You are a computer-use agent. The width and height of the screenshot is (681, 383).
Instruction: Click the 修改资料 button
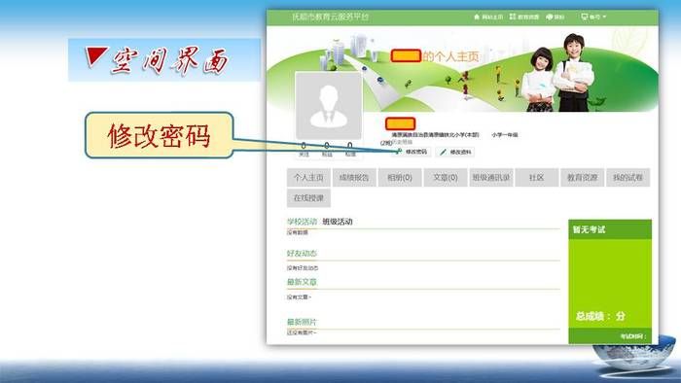coord(455,153)
